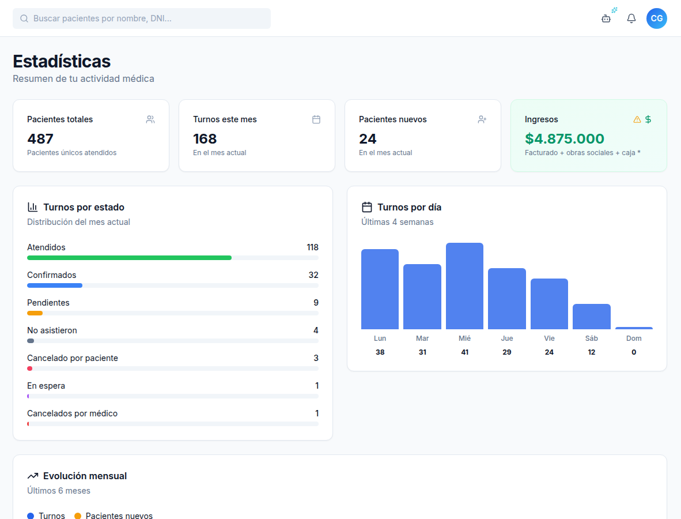Select the Lun bar in the chart
This screenshot has height=519, width=681.
[380, 289]
